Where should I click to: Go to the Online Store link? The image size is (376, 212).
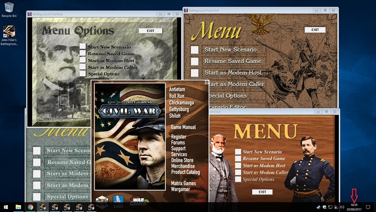[x=182, y=160]
